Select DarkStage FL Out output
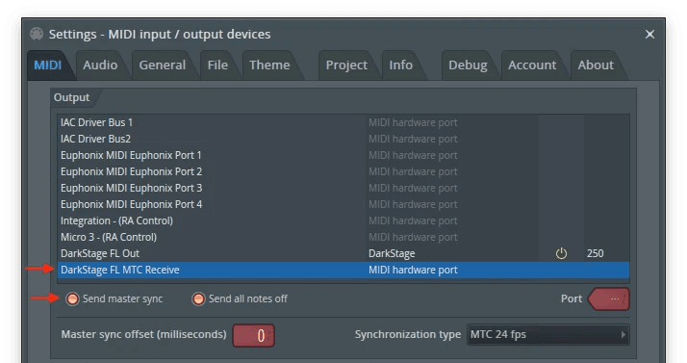The image size is (687, 363). point(343,253)
